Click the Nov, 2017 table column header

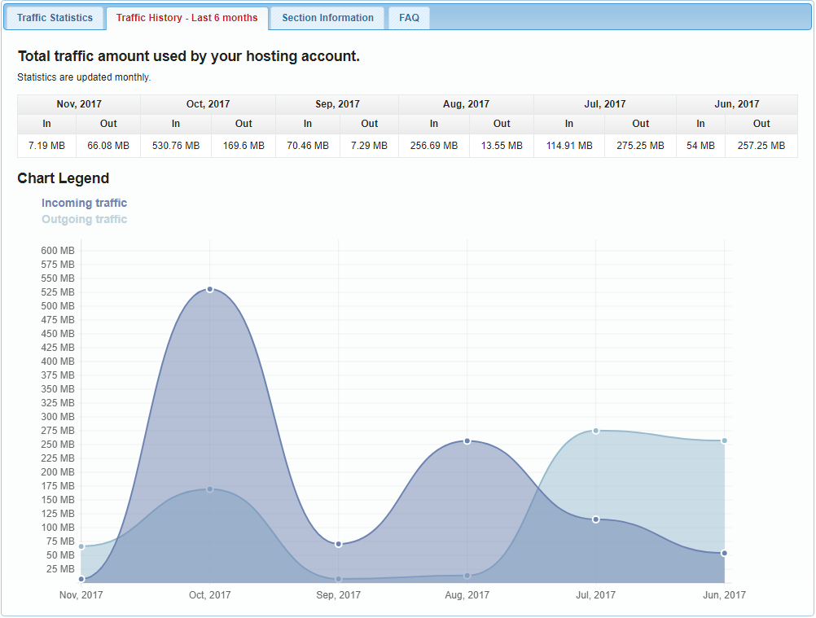coord(79,104)
